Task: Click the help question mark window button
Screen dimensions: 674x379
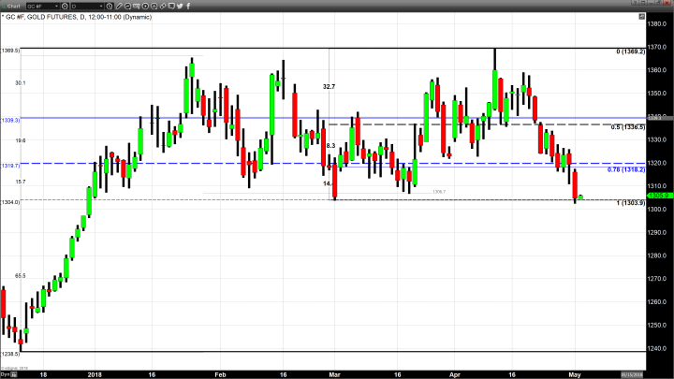Action: (x=633, y=3)
